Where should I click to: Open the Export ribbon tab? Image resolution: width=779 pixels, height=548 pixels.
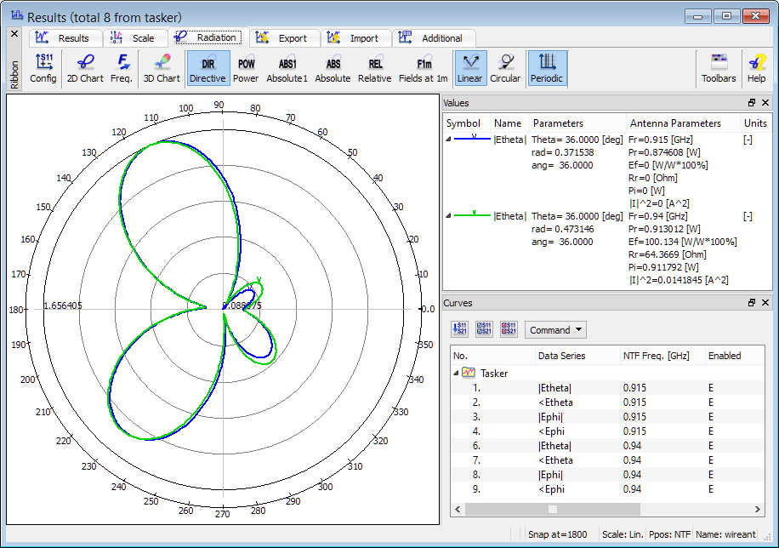(285, 38)
